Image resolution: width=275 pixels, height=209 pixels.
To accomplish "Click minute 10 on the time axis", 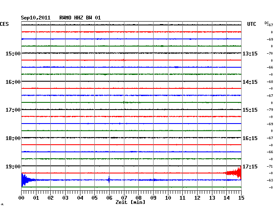I will pyautogui.click(x=168, y=198).
